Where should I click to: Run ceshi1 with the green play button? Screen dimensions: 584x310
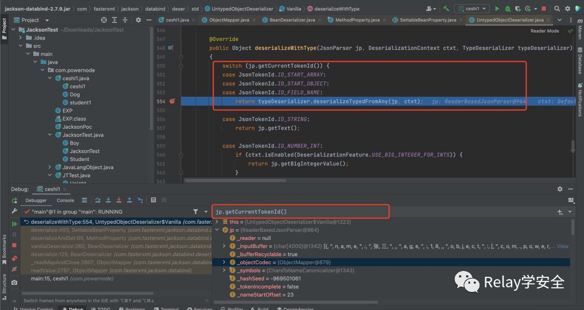pyautogui.click(x=497, y=9)
